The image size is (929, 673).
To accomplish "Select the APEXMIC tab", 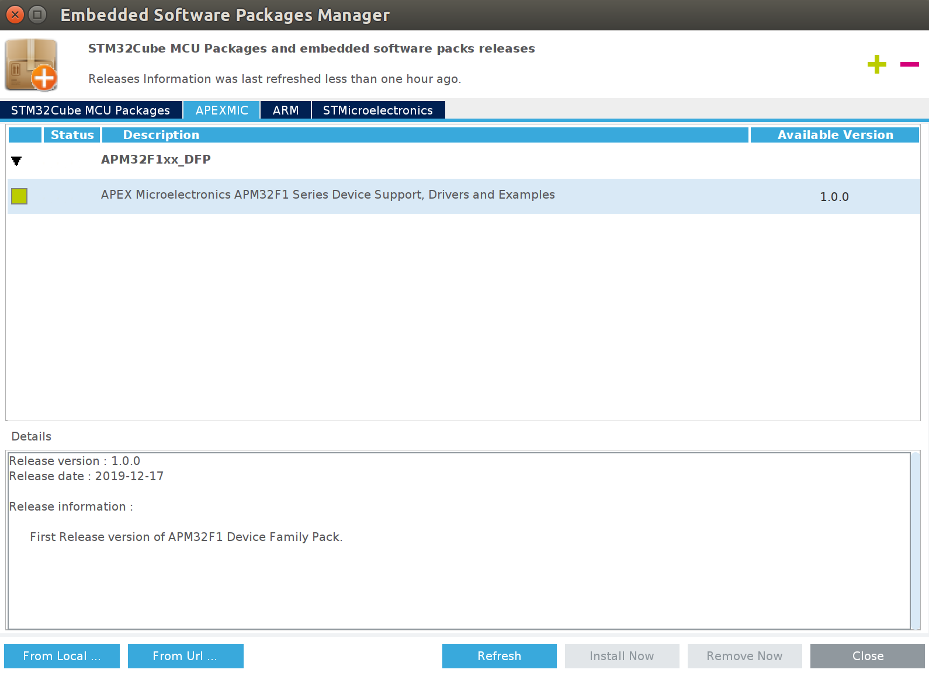I will pos(221,110).
